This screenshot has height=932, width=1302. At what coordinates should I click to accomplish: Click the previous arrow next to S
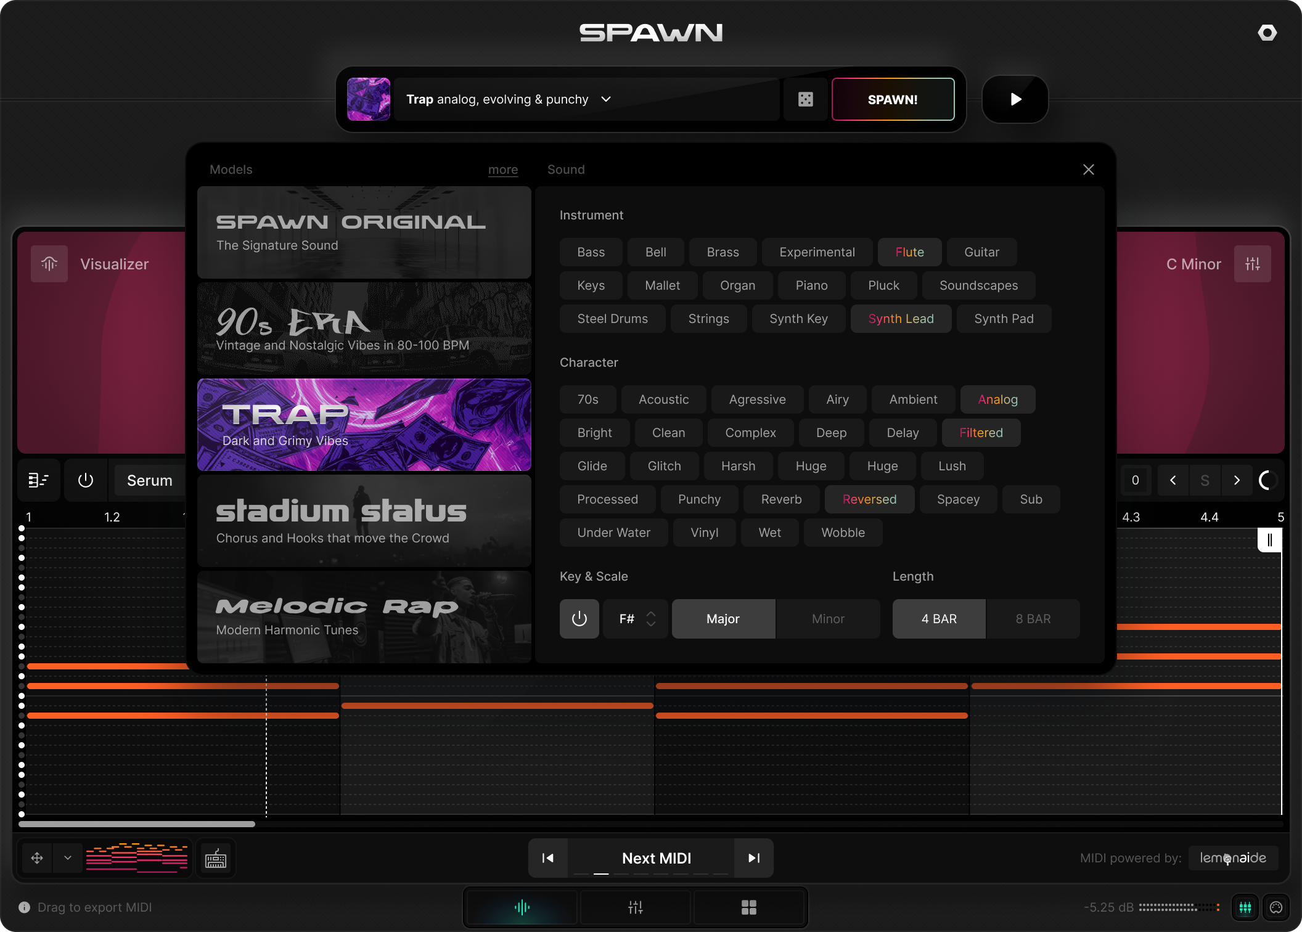pyautogui.click(x=1173, y=480)
